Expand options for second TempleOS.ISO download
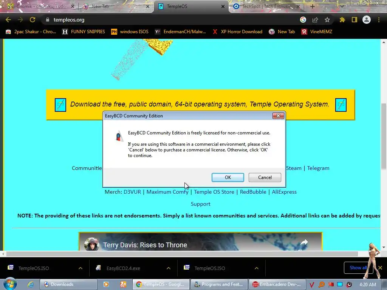 (257, 268)
